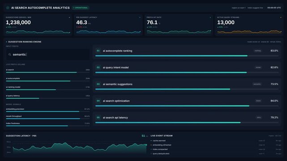Image resolution: width=287 pixels, height=161 pixels.
Task: Select the '46.3' latency value
Action: [81, 22]
